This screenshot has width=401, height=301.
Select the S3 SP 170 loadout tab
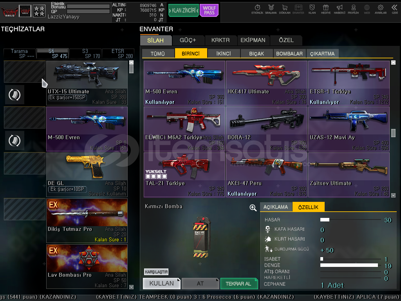point(85,53)
